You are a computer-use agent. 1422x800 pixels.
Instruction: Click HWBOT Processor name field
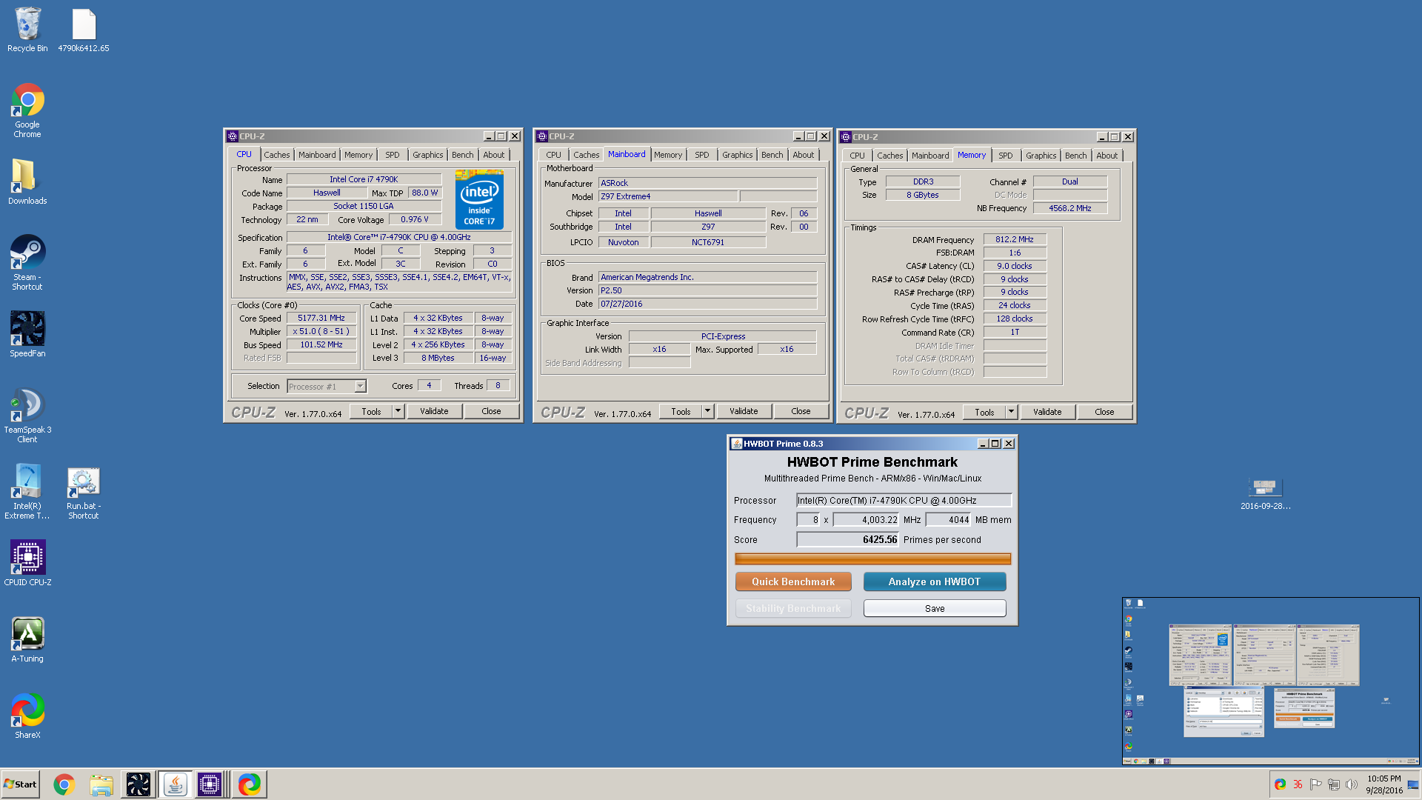[904, 500]
